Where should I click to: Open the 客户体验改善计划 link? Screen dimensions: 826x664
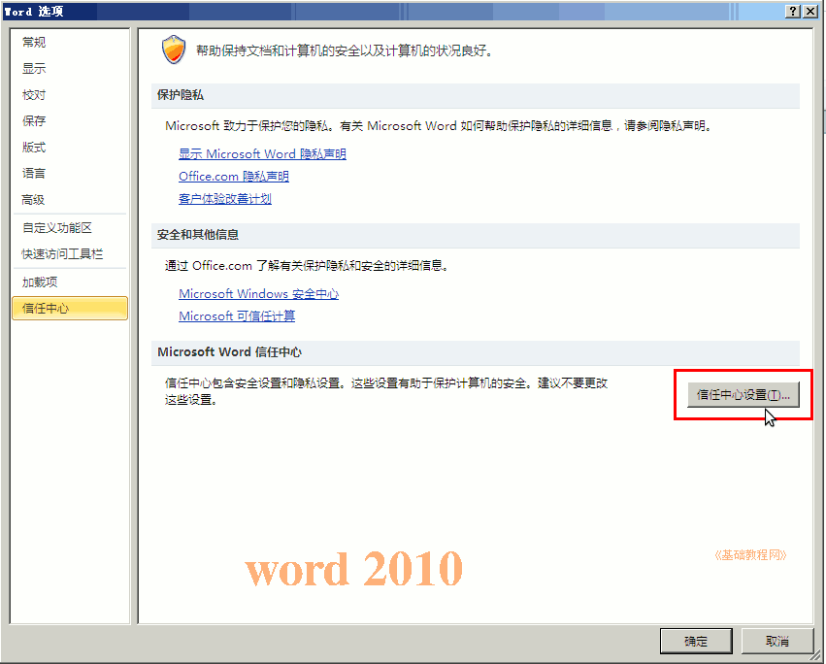225,199
